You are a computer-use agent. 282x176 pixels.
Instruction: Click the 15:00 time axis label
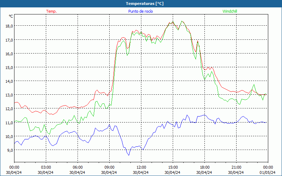173,168
